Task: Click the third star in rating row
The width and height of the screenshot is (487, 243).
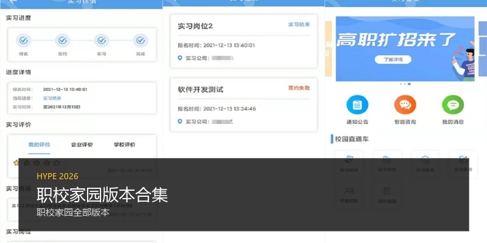Action: tap(37, 163)
